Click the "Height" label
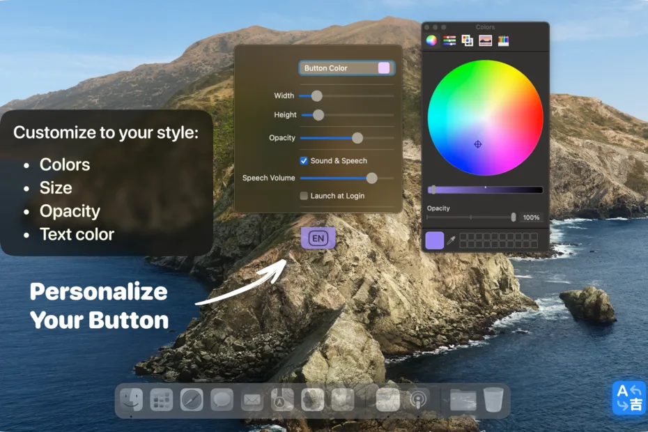The height and width of the screenshot is (432, 648). pos(285,114)
